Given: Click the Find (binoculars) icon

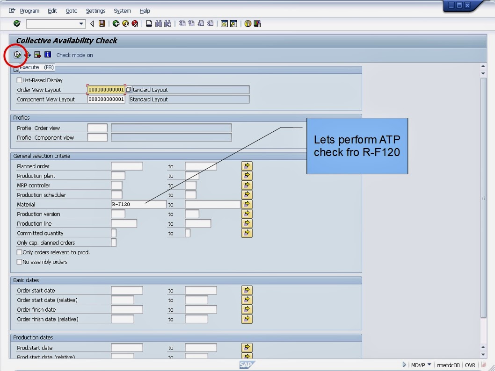Looking at the screenshot, I should (159, 23).
